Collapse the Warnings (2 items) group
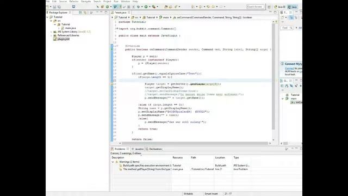348x196 pixels. click(113, 162)
